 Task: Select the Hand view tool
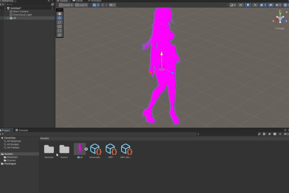pos(59,14)
